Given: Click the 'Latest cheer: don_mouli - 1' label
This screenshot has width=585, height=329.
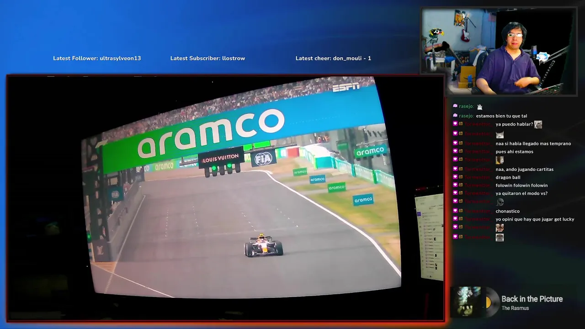Looking at the screenshot, I should 333,58.
